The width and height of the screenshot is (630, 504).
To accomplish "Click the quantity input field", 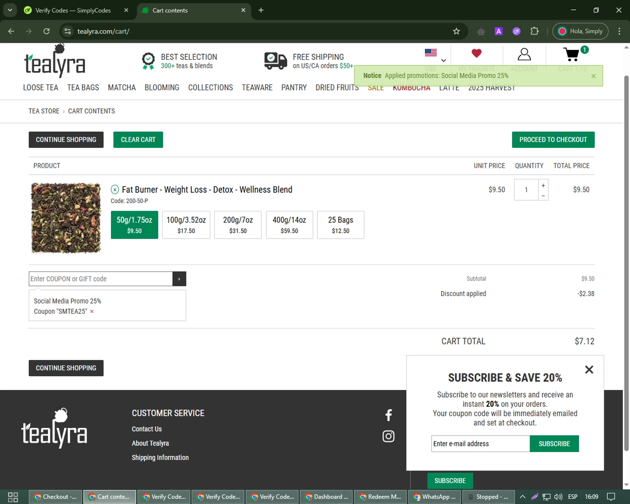I will pos(526,190).
